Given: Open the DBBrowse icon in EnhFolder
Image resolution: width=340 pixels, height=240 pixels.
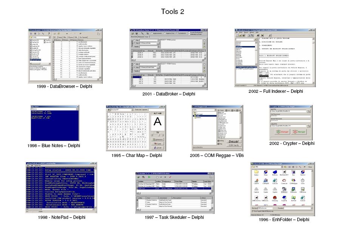Looking at the screenshot, I should 294,189.
